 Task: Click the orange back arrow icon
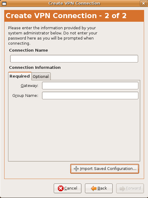pos(94,188)
